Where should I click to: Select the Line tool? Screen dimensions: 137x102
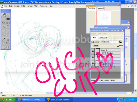pos(3,27)
